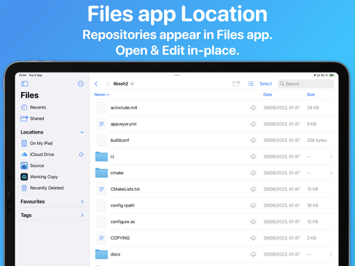Viewport: 355px width, 266px height.
Task: Open the docs folder
Action: click(214, 254)
